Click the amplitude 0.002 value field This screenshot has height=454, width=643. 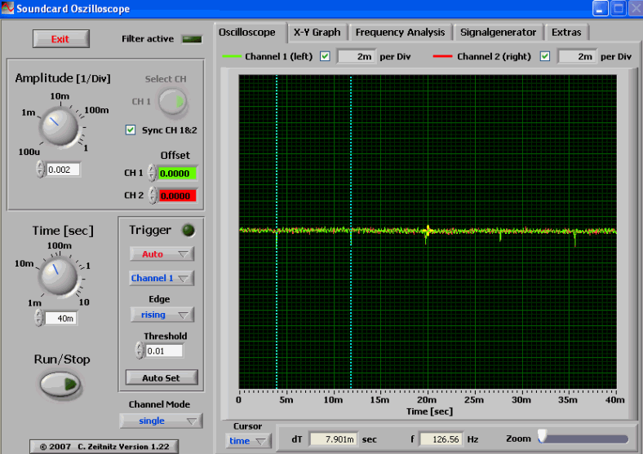(63, 170)
